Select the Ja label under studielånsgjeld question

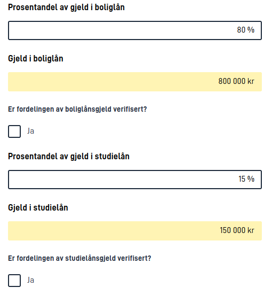[30, 281]
